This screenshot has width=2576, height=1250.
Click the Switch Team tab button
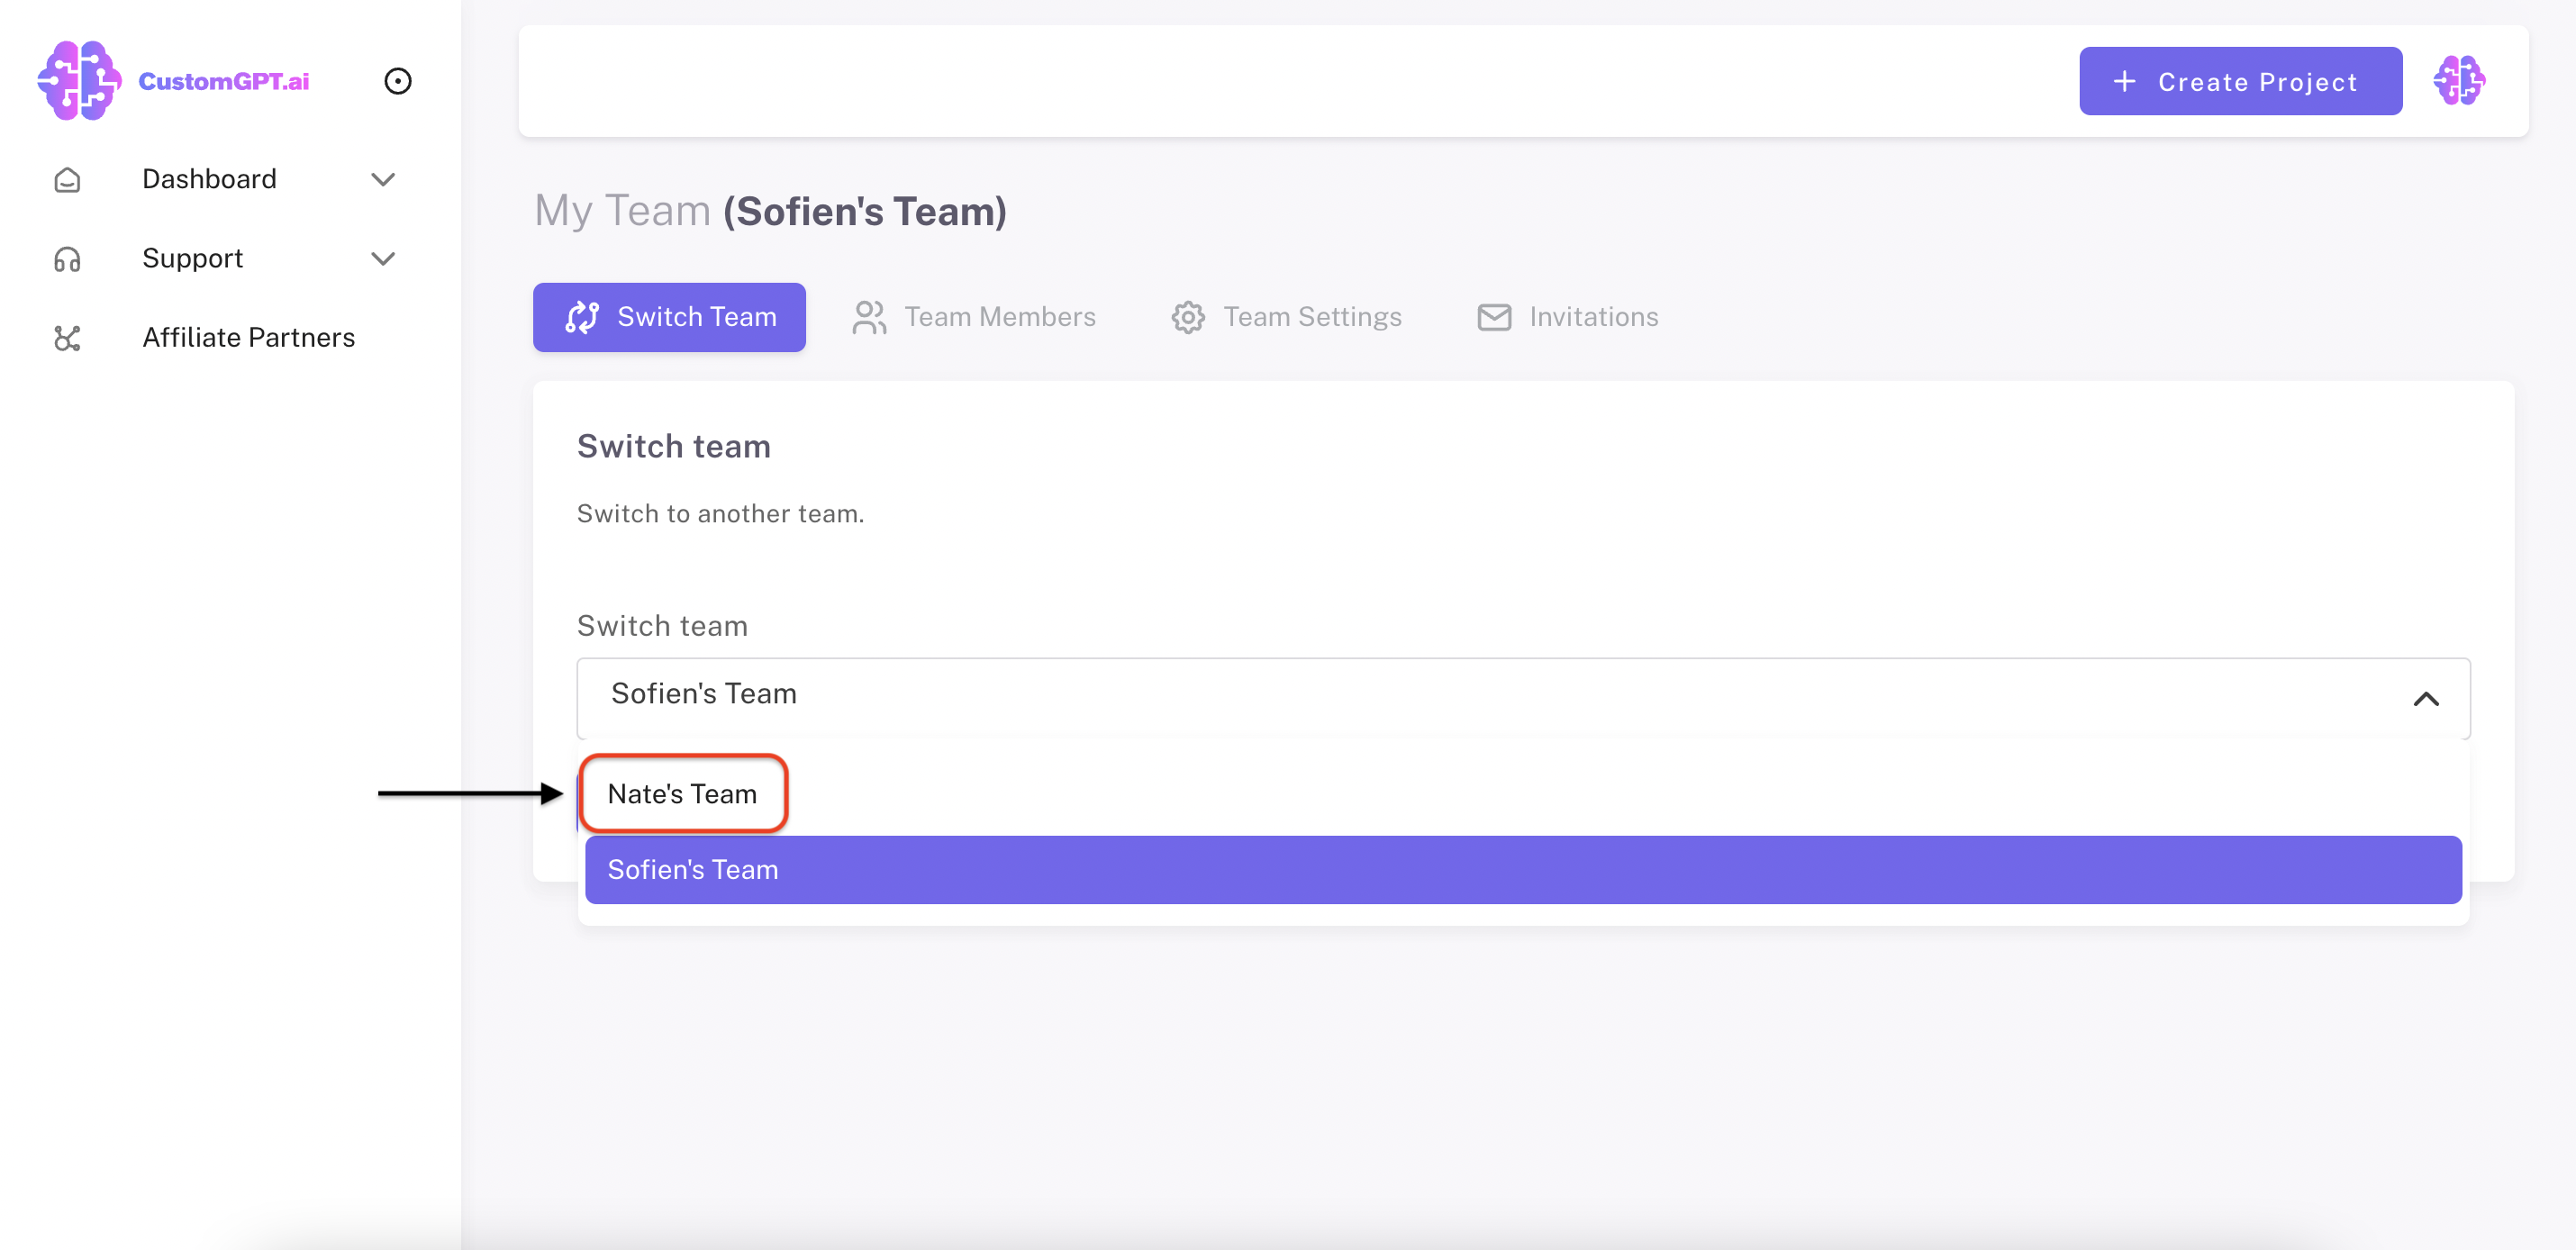point(669,317)
